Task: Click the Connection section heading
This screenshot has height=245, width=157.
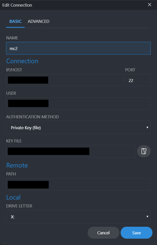Action: click(22, 61)
